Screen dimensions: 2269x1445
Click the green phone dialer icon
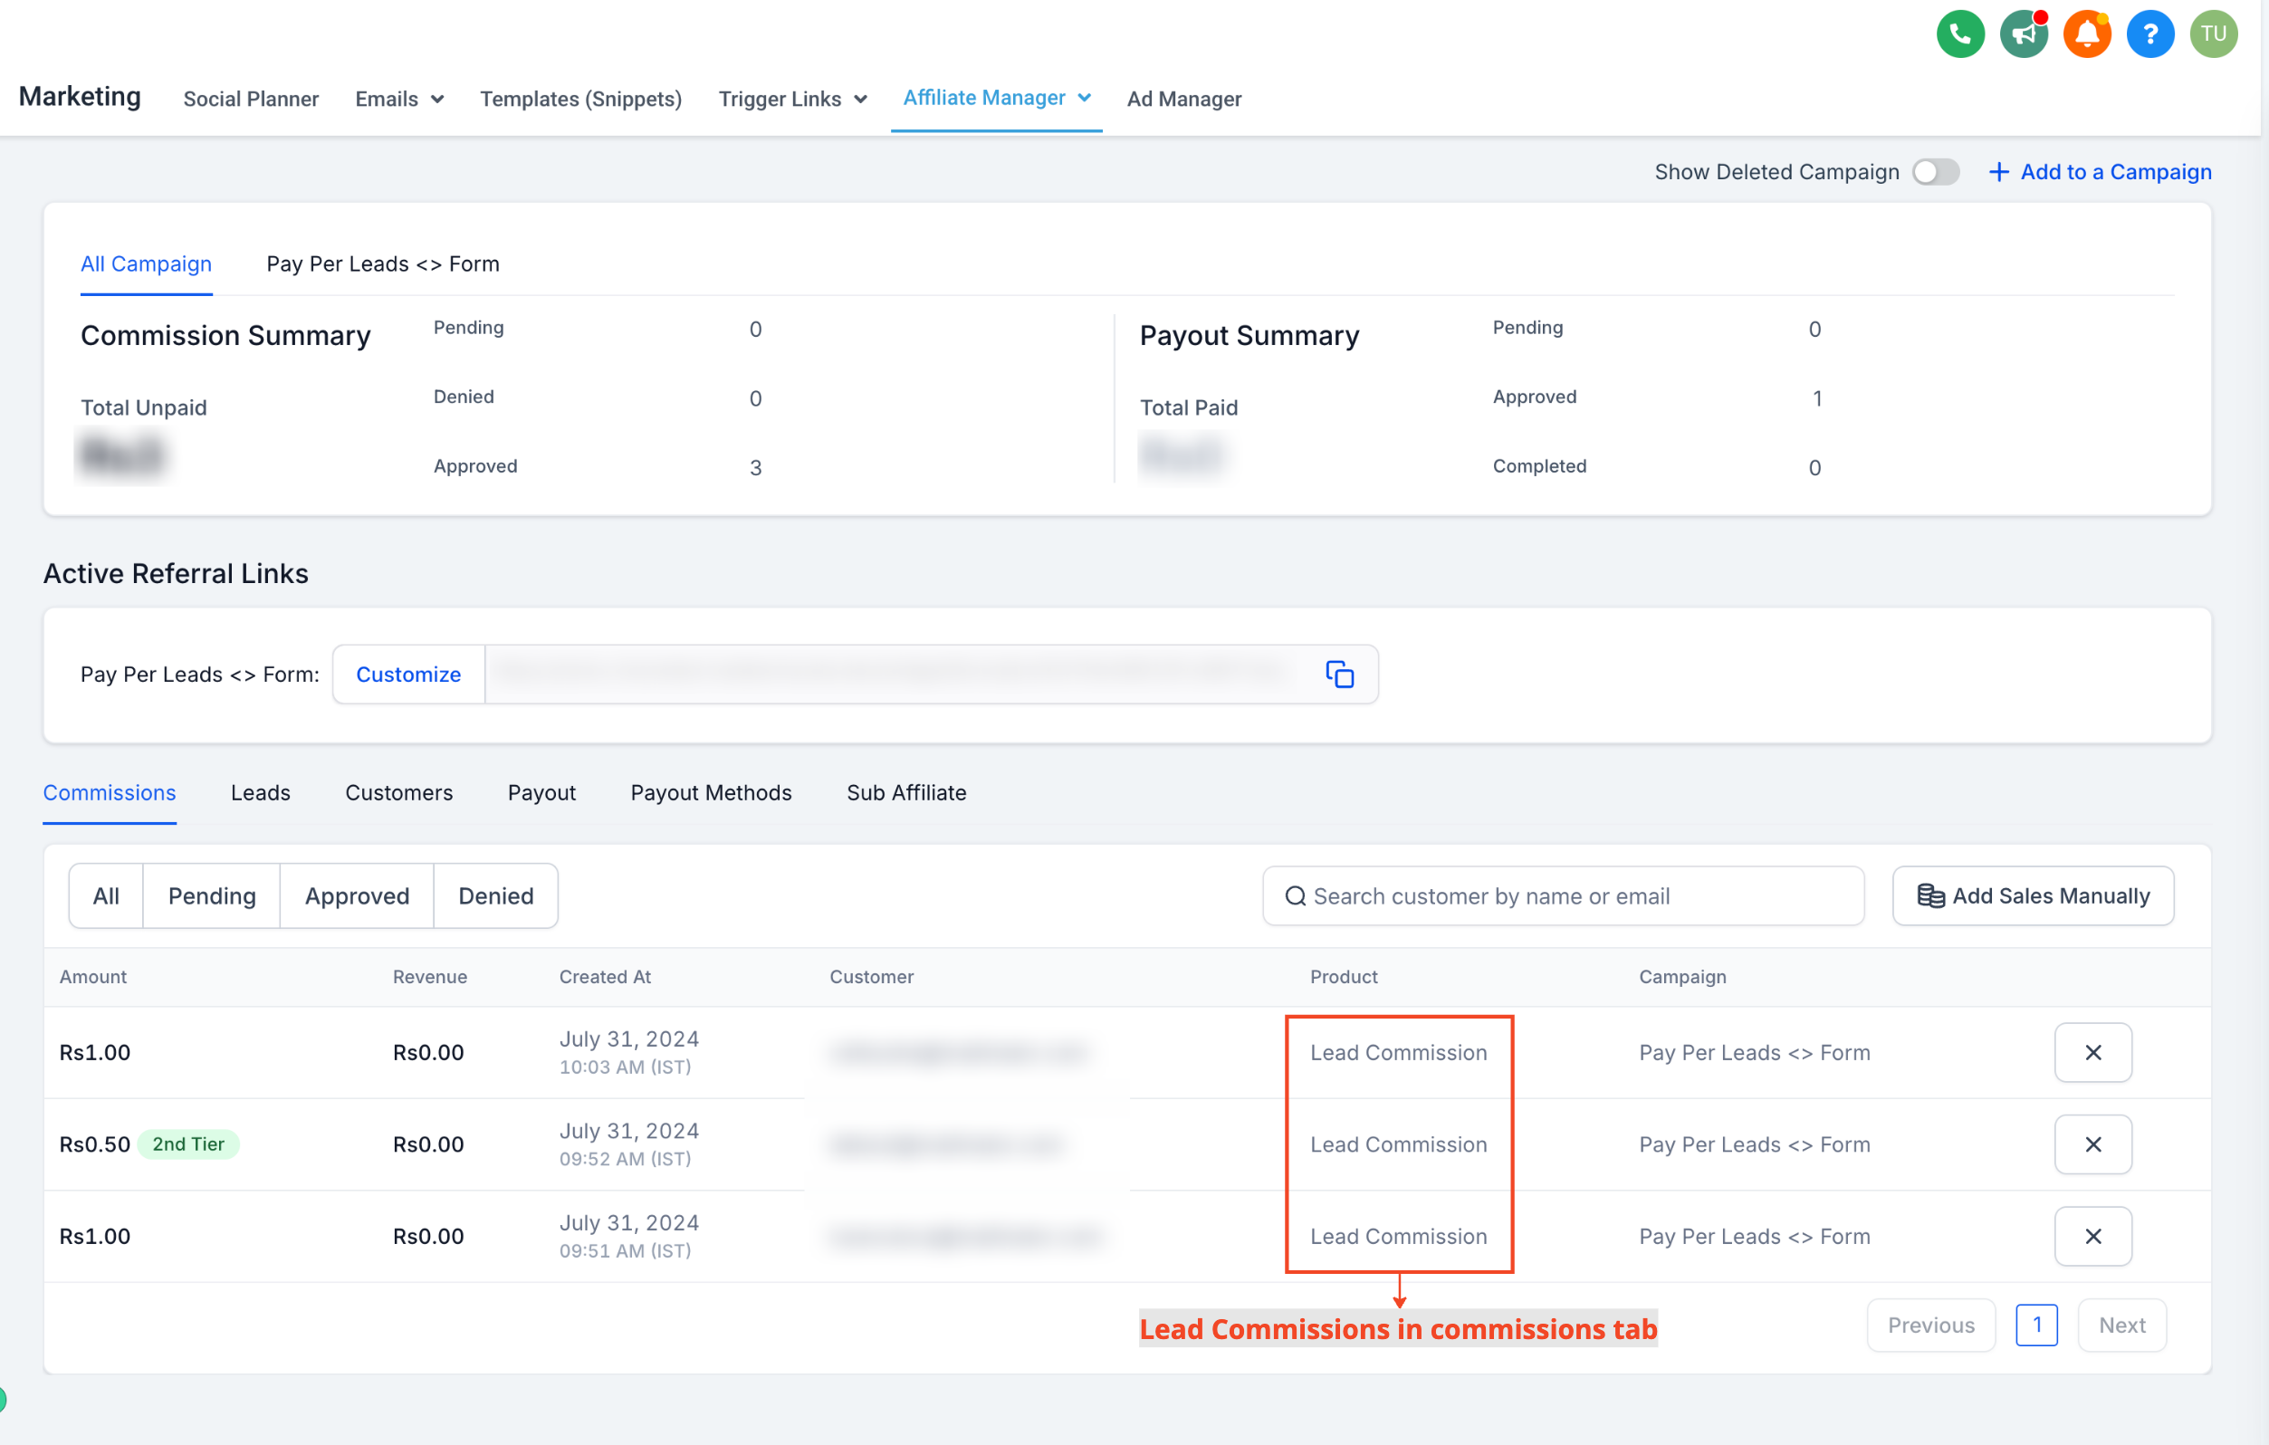coord(1960,33)
